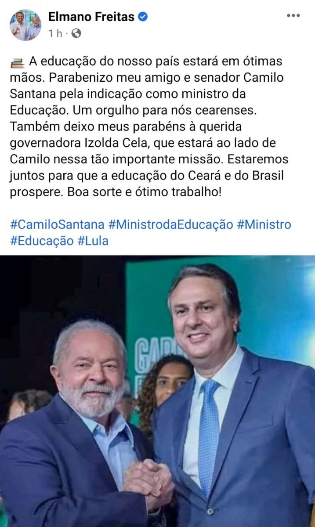The width and height of the screenshot is (315, 527).
Task: Follow the #Educação hashtag link
Action: pos(42,241)
